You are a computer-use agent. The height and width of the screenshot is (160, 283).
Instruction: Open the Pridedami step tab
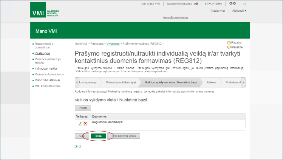(x=233, y=82)
